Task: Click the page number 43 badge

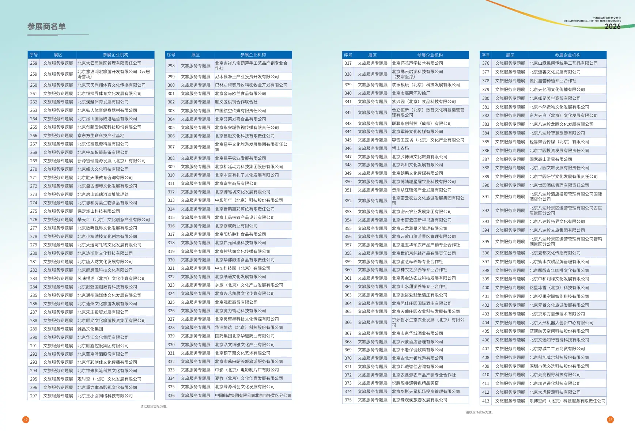Action: pos(610,420)
